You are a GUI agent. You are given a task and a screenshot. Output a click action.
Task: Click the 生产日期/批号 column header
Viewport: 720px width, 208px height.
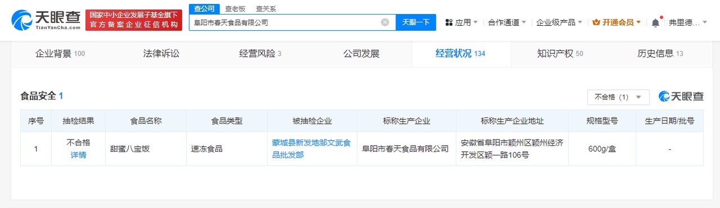click(669, 121)
